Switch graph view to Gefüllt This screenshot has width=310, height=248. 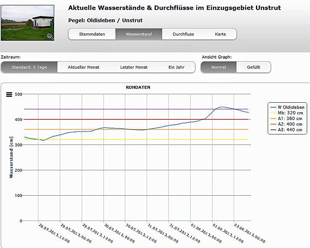coord(253,67)
